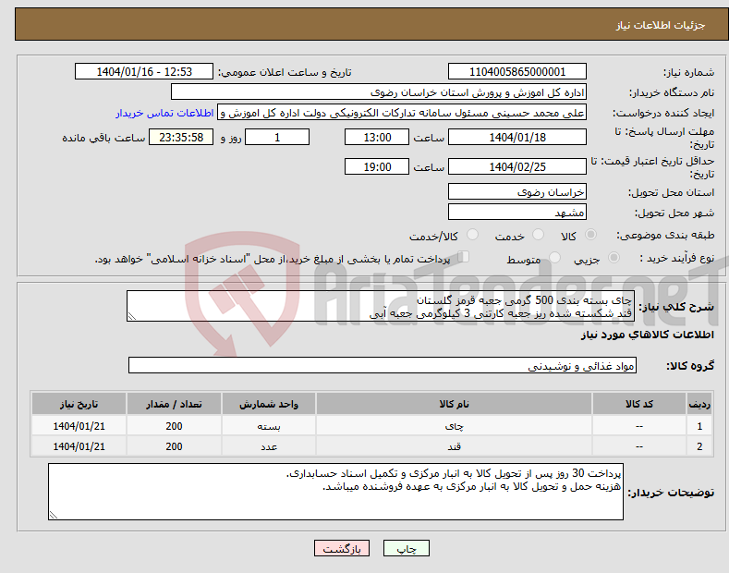Click the تعداد / مقدار column header
Image resolution: width=729 pixels, height=573 pixels.
(x=174, y=404)
